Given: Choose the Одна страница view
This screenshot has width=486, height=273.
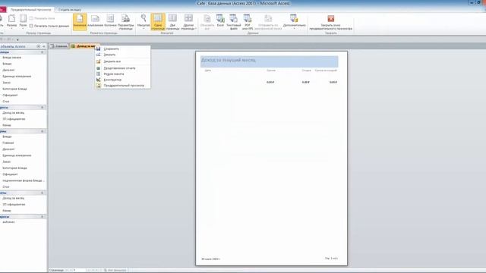Looking at the screenshot, I should [158, 21].
